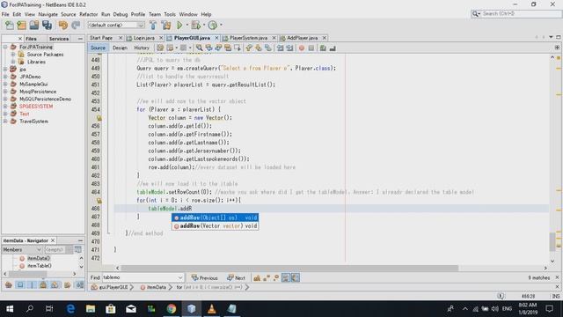This screenshot has width=563, height=317.
Task: Toggle Highlight Results in Find bar
Action: click(x=285, y=278)
